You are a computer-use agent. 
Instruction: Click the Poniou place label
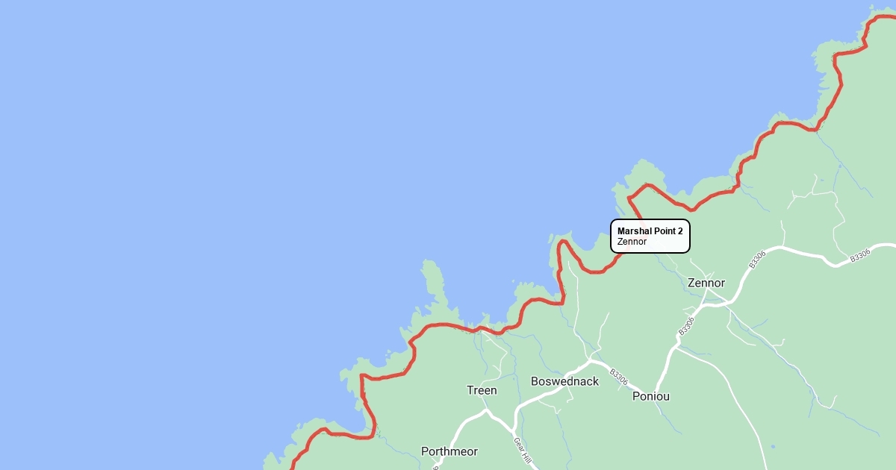pyautogui.click(x=651, y=396)
